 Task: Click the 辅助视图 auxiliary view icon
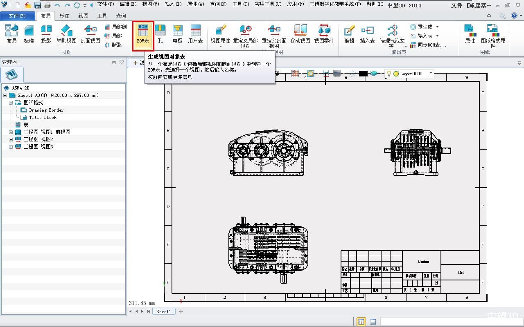[x=66, y=34]
